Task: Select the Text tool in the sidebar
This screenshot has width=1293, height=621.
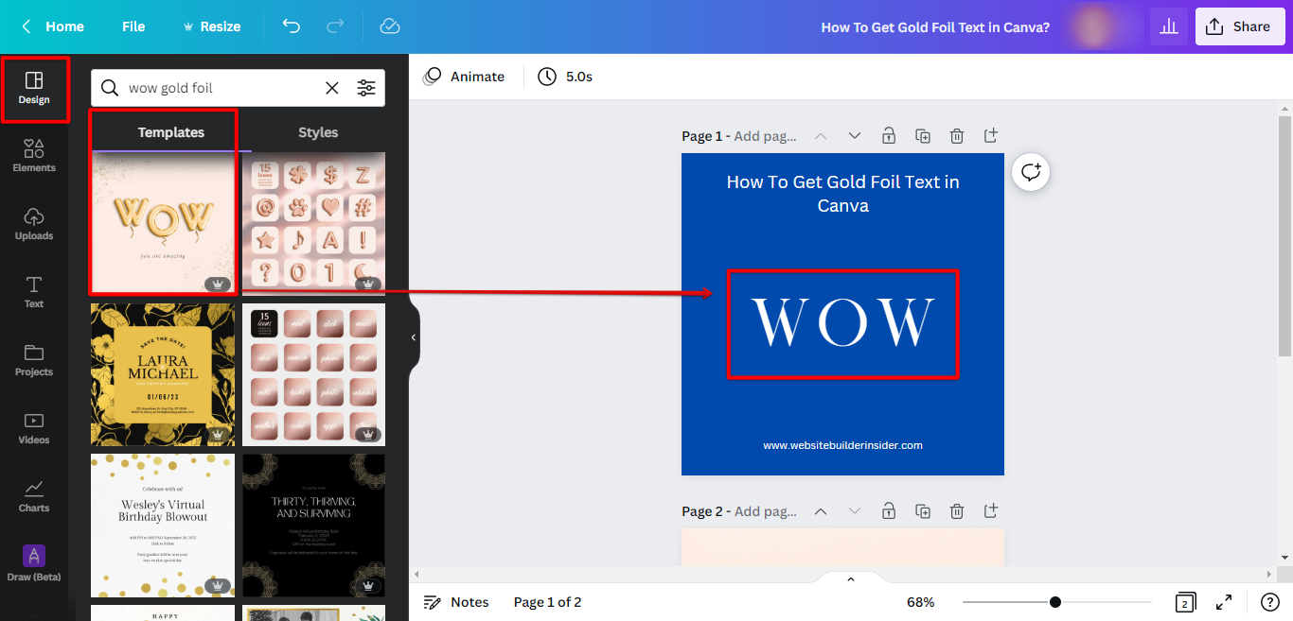Action: coord(34,292)
